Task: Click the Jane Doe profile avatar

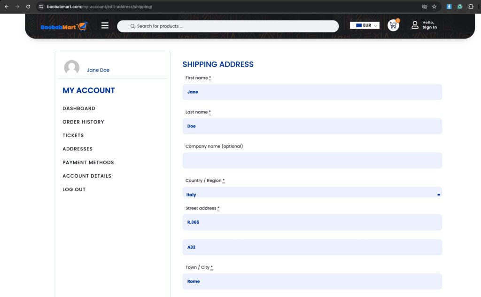Action: pyautogui.click(x=71, y=67)
